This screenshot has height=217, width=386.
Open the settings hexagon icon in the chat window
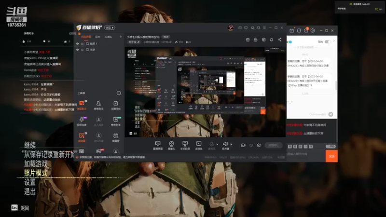313,30
